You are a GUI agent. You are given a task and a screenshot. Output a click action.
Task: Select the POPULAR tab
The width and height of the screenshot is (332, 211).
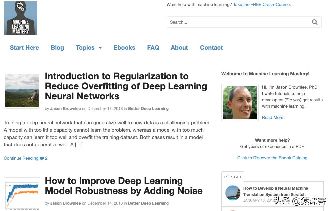tap(233, 177)
